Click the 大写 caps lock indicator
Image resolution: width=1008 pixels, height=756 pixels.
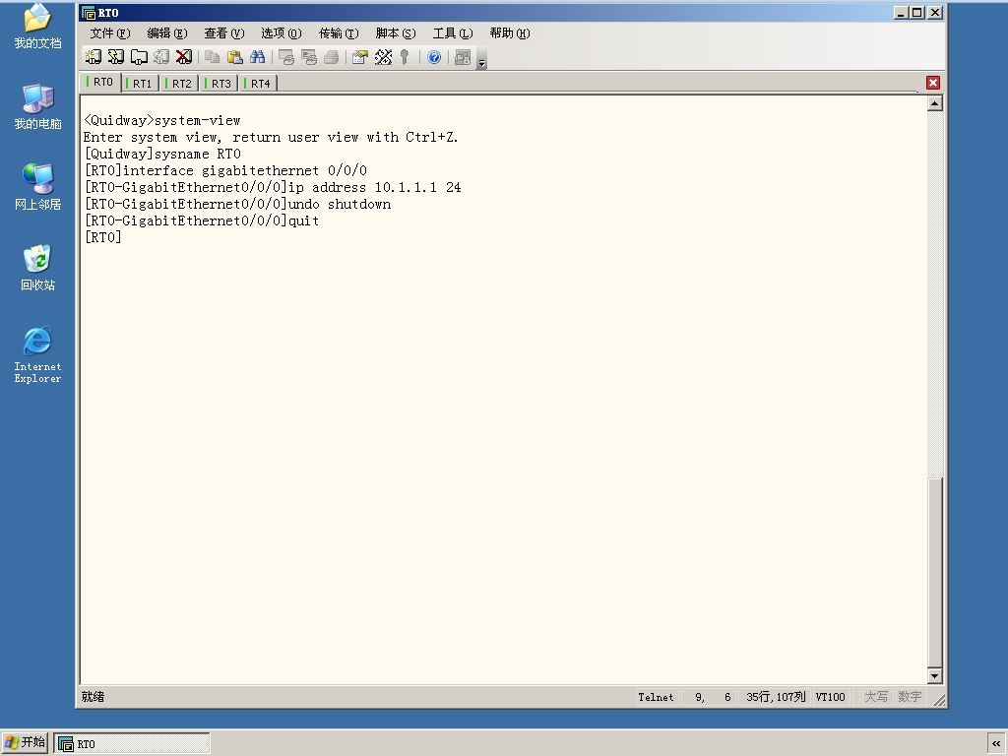875,697
